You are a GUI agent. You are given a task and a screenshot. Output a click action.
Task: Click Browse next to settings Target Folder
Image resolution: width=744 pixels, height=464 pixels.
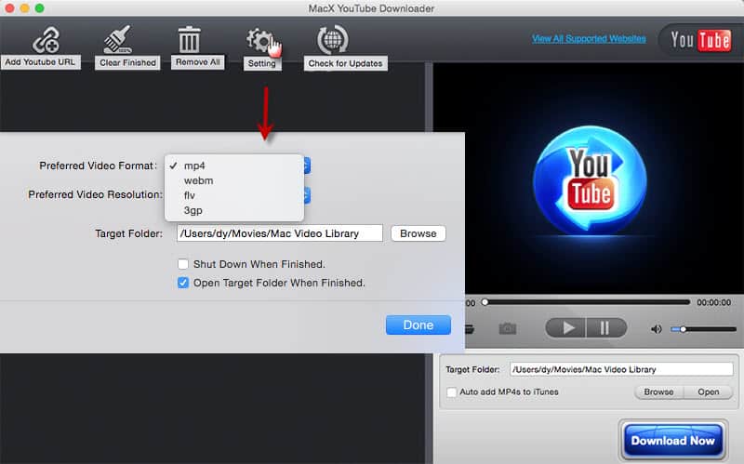[418, 233]
